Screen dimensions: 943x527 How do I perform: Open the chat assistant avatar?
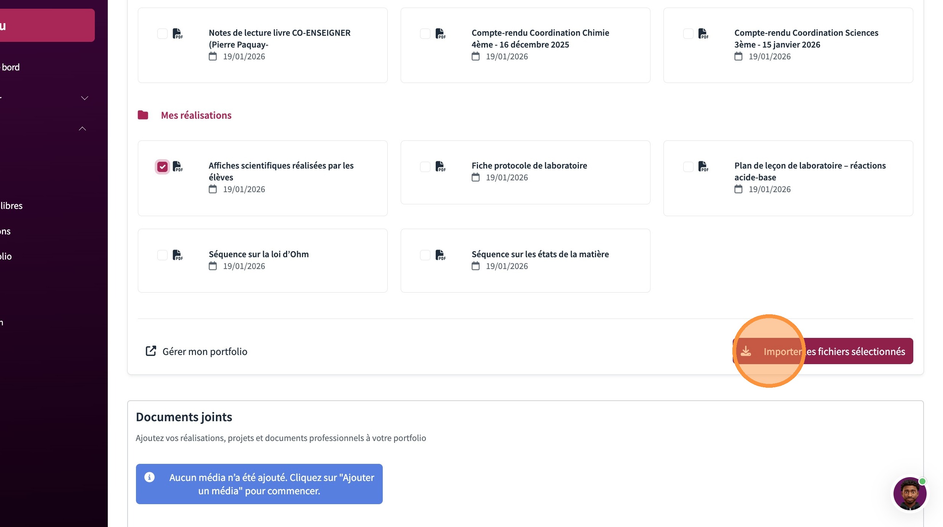(909, 494)
